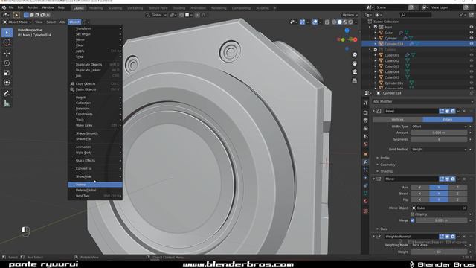Click the viewport pan hand icon

[x=354, y=63]
